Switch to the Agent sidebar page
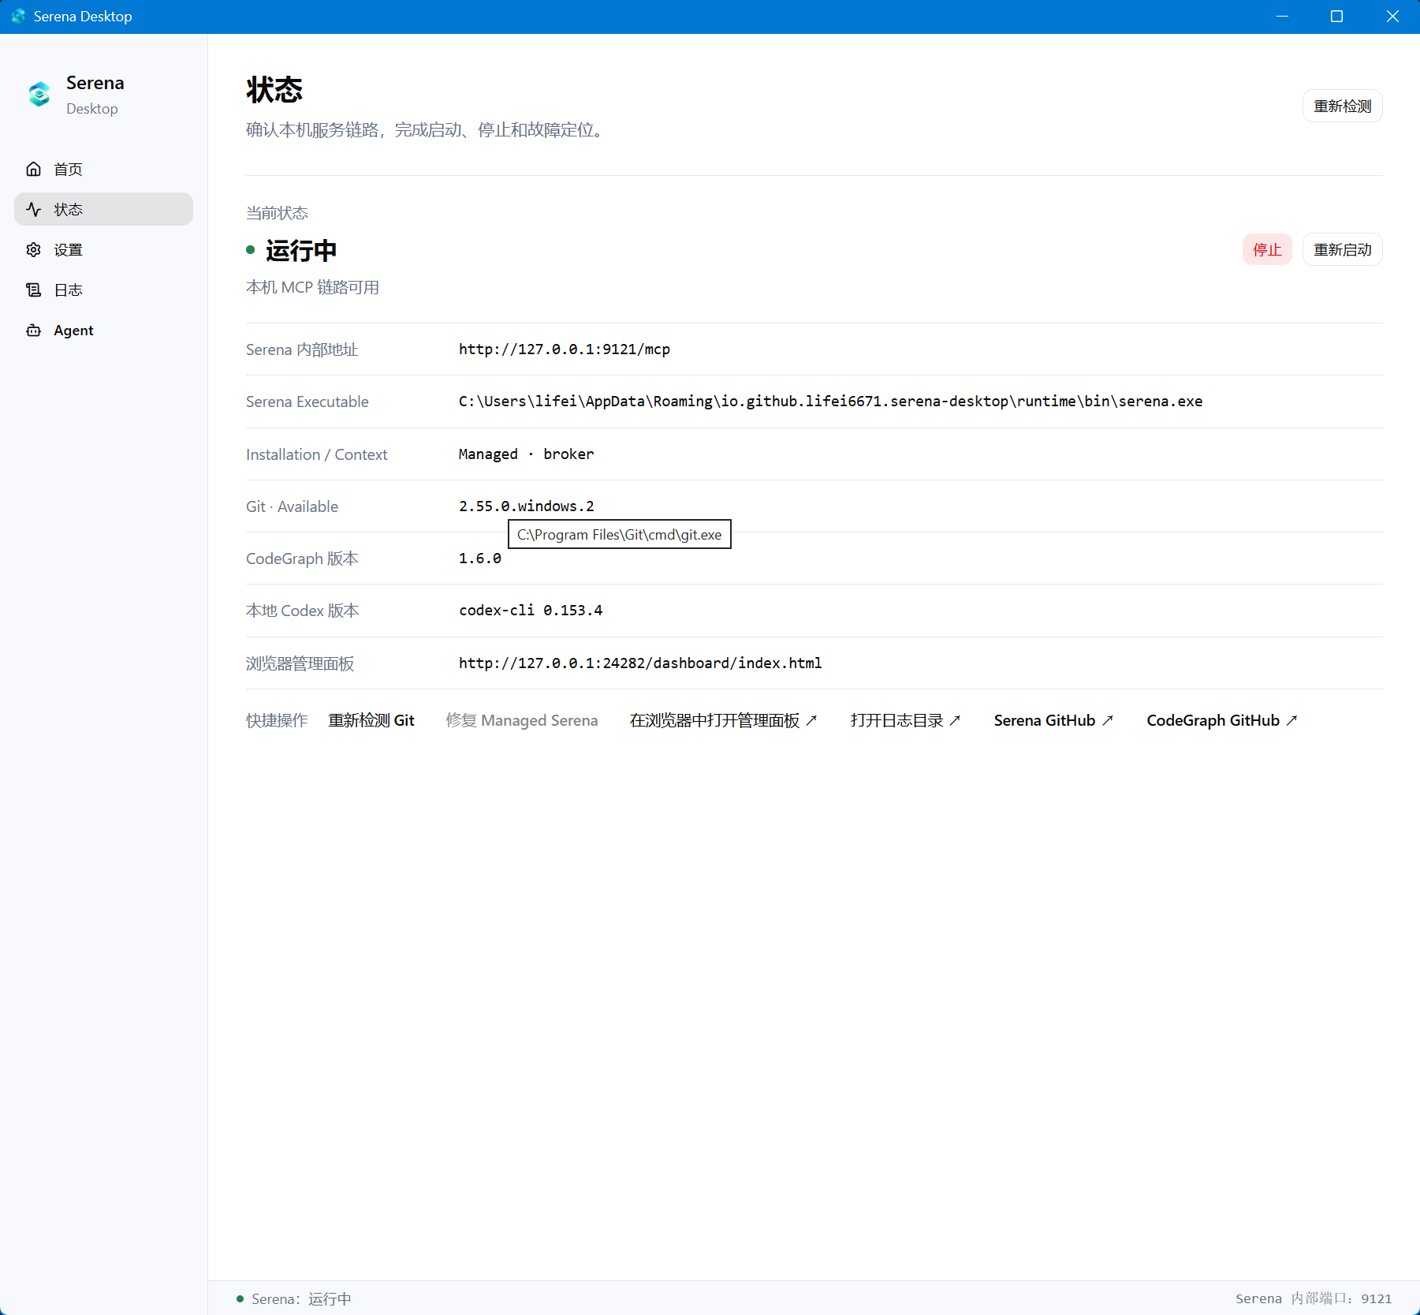The height and width of the screenshot is (1315, 1420). click(x=103, y=330)
